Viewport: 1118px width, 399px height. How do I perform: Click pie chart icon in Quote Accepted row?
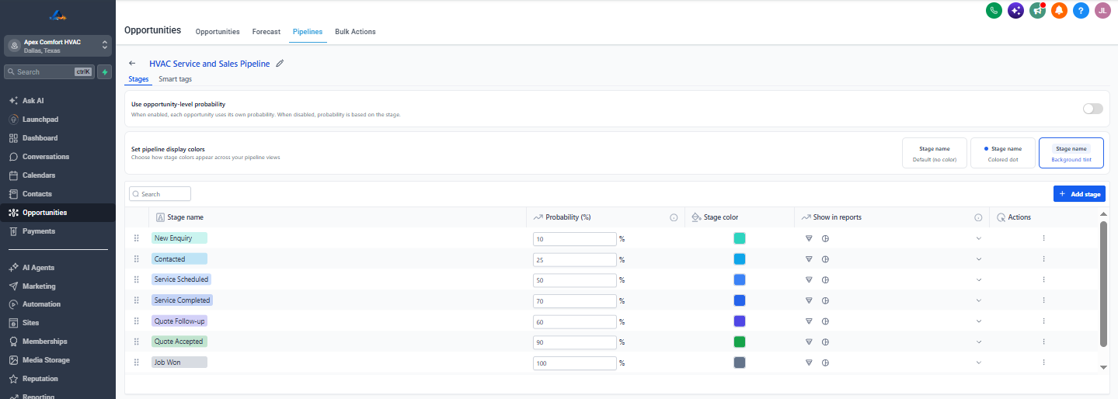pyautogui.click(x=825, y=342)
